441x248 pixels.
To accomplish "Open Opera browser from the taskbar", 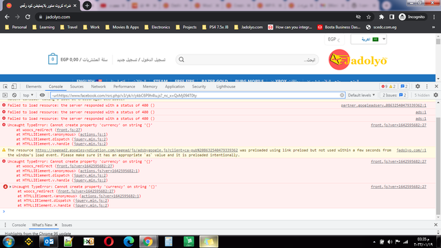I will tap(109, 242).
